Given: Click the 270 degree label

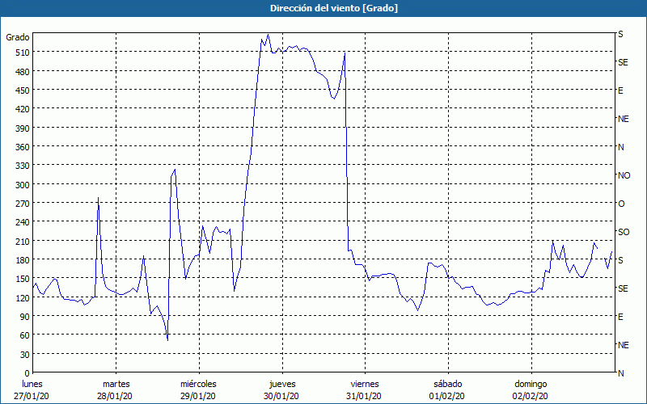Looking at the screenshot, I should click(x=22, y=204).
